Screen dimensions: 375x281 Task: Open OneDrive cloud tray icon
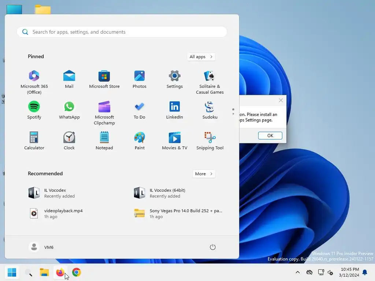click(x=309, y=272)
